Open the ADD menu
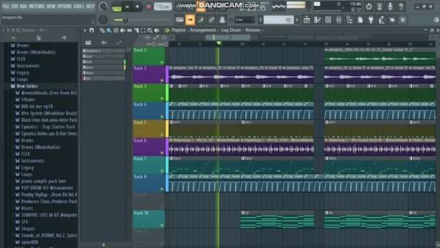440x248 pixels. click(x=23, y=6)
